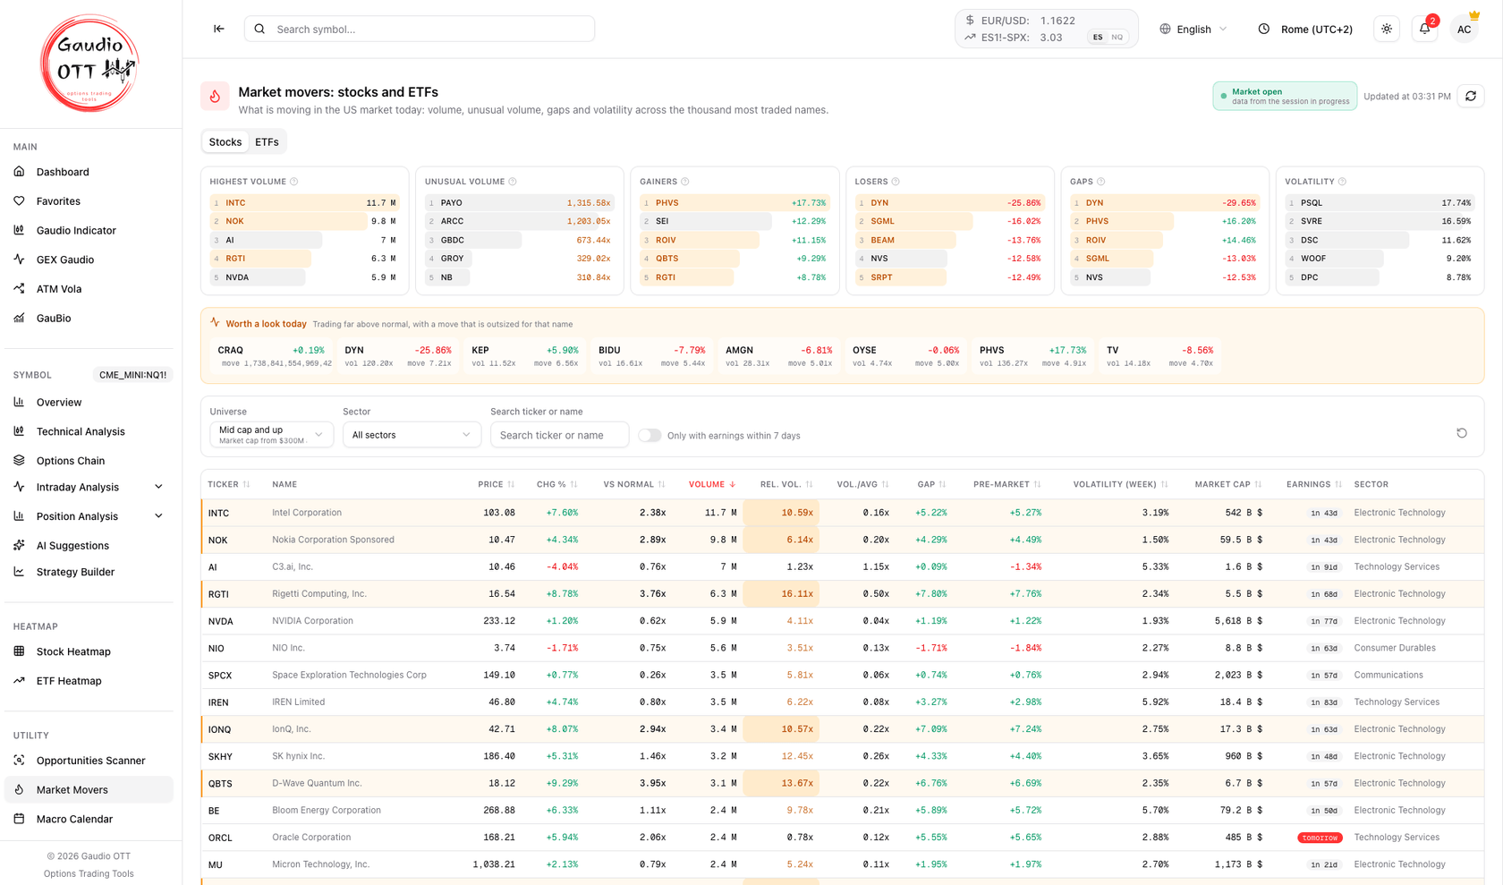The height and width of the screenshot is (885, 1503).
Task: Click the CME_MINI:NQ1! symbol badge
Action: pyautogui.click(x=132, y=375)
